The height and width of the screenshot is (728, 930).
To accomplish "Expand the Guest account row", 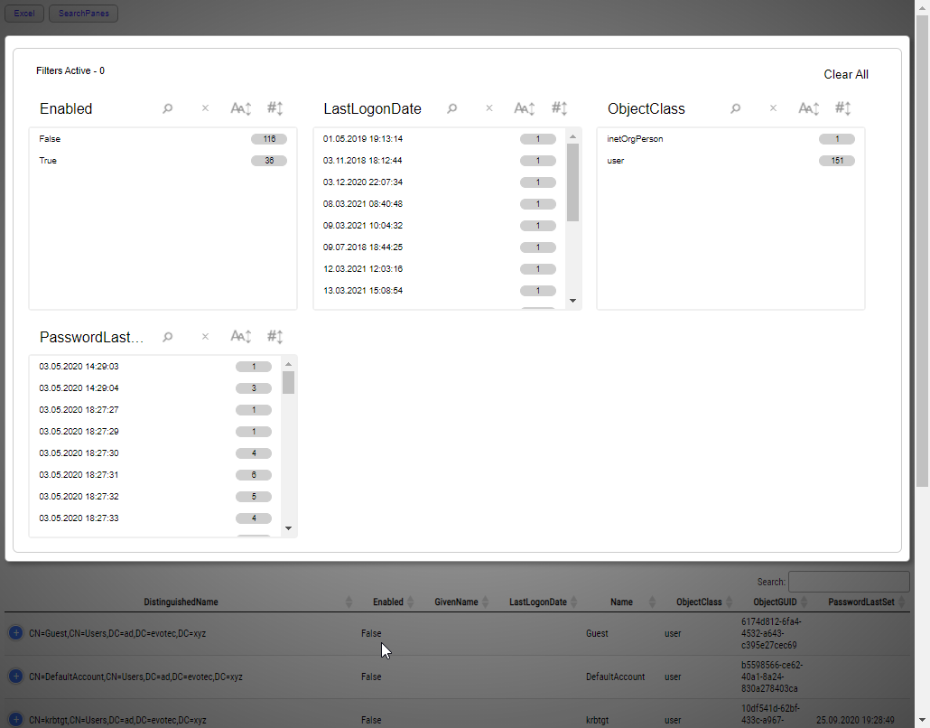I will 14,633.
